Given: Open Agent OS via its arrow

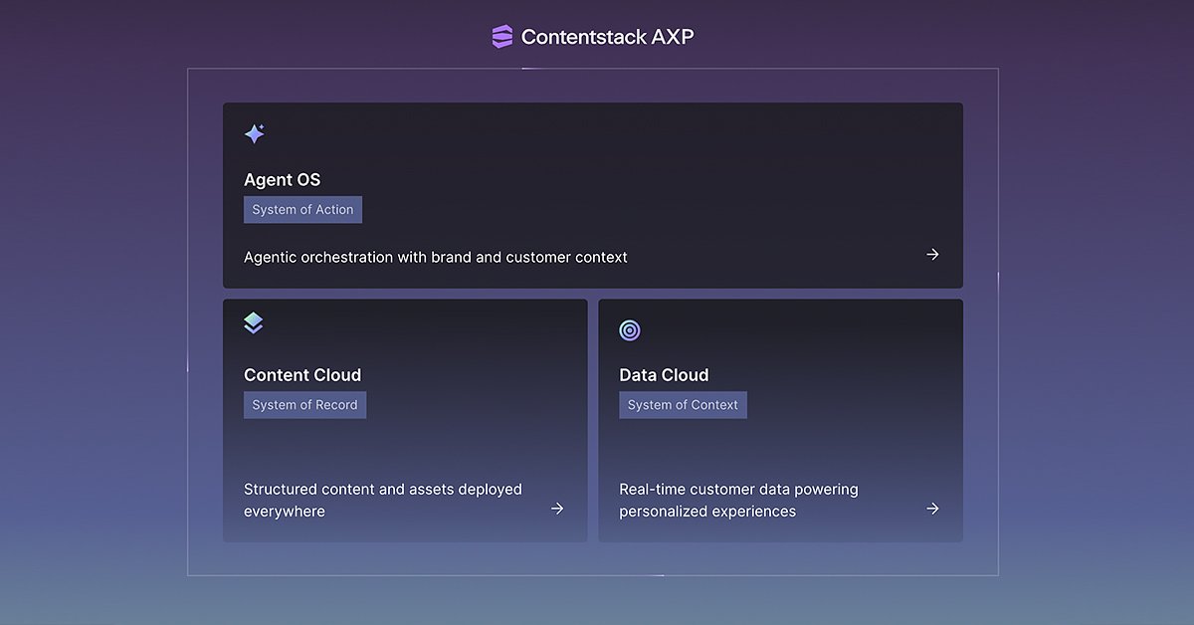Looking at the screenshot, I should (x=932, y=255).
